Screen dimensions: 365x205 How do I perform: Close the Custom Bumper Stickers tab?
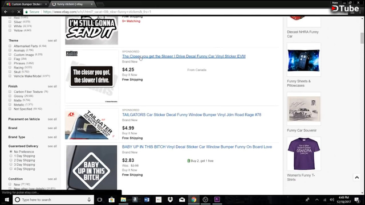46,4
